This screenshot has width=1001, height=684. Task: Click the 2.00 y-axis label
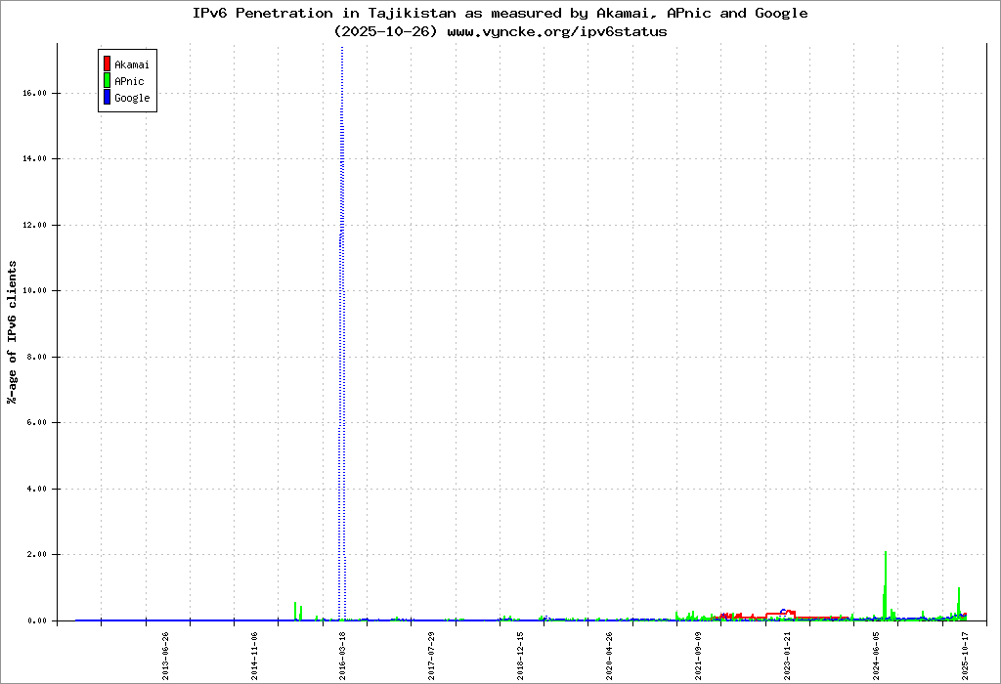(x=36, y=554)
